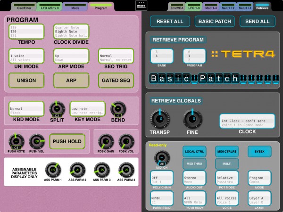Switch to the Retrieve tab

262,7
